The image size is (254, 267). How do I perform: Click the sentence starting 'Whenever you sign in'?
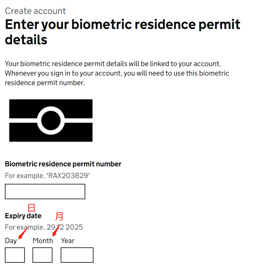(117, 78)
